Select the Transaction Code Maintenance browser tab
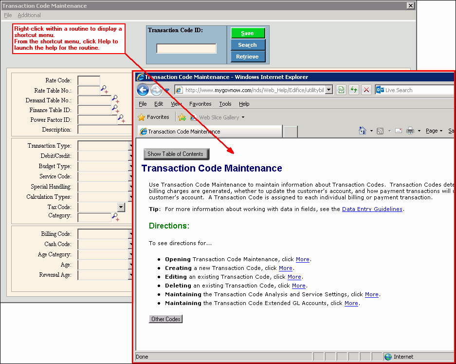This screenshot has width=456, height=364. click(x=209, y=132)
